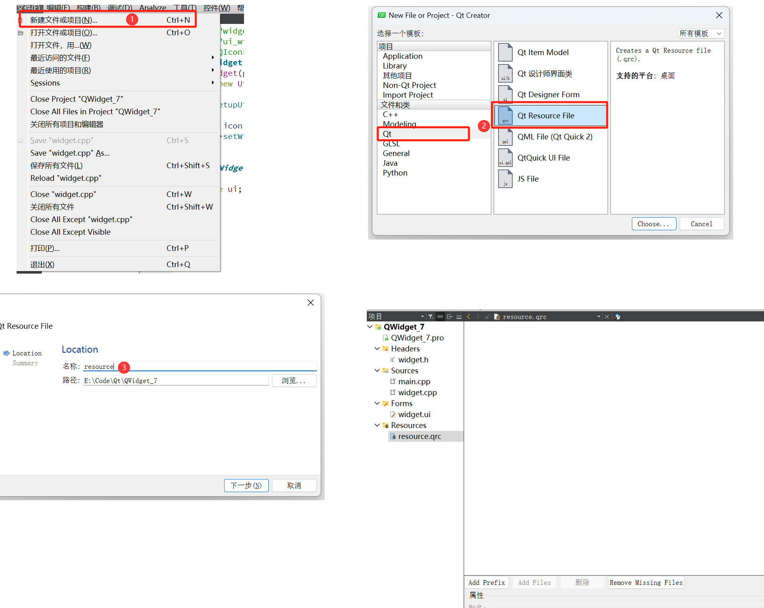
Task: Close the Qt Resource File wizard
Action: (x=310, y=303)
